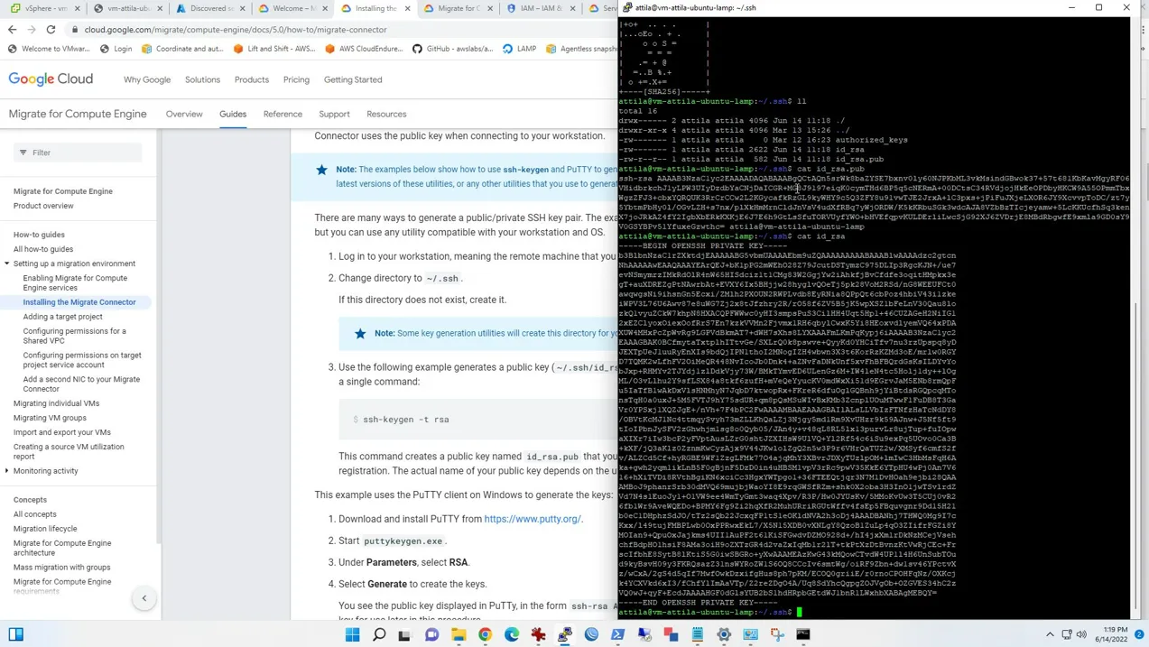The height and width of the screenshot is (647, 1149).
Task: Open the Chat app on the taskbar
Action: [x=431, y=634]
